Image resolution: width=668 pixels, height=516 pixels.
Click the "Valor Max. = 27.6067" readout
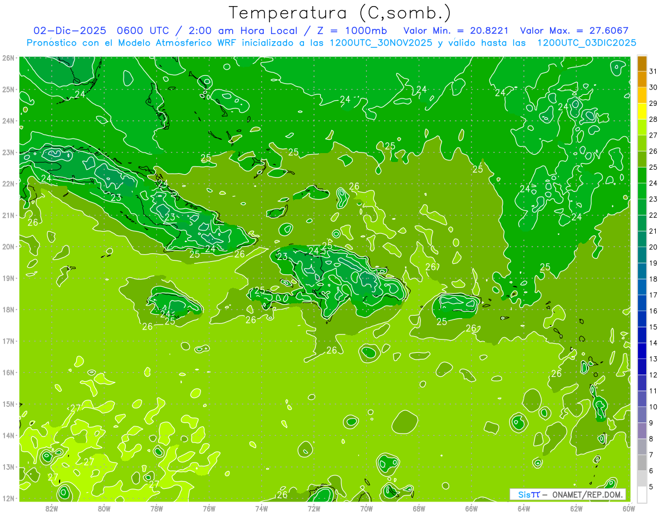574,31
